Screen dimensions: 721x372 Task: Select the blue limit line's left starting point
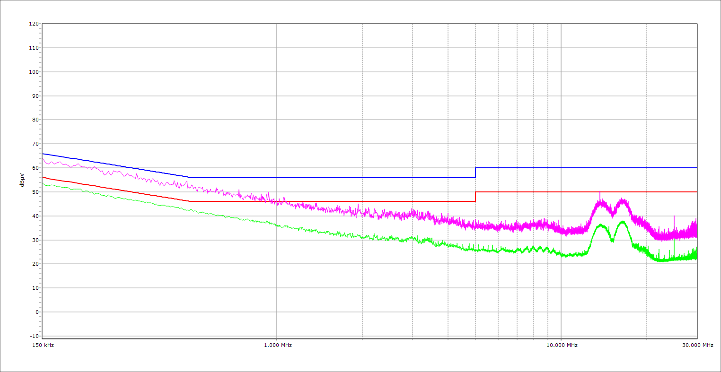(43, 154)
